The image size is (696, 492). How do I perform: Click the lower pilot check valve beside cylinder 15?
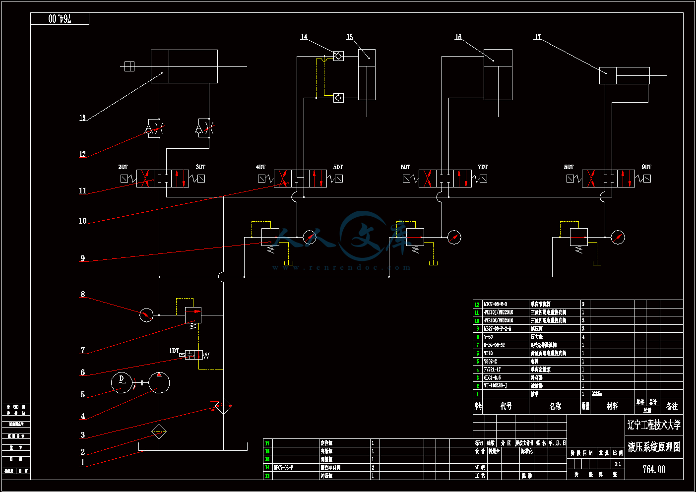338,98
